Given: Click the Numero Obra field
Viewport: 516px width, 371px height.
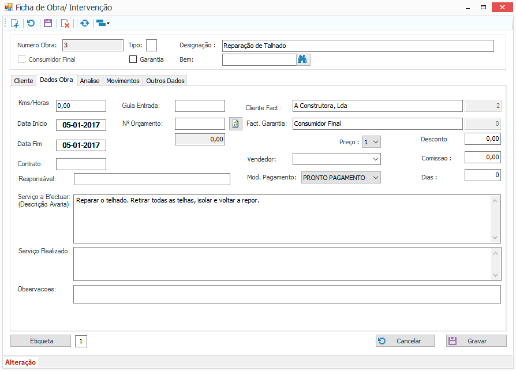Looking at the screenshot, I should [93, 46].
